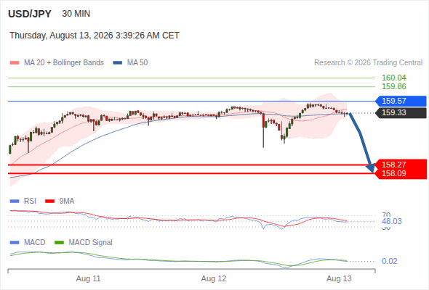Viewport: 429px width, 290px height.
Task: Select the 30 MIN timeframe label
Action: tap(76, 14)
